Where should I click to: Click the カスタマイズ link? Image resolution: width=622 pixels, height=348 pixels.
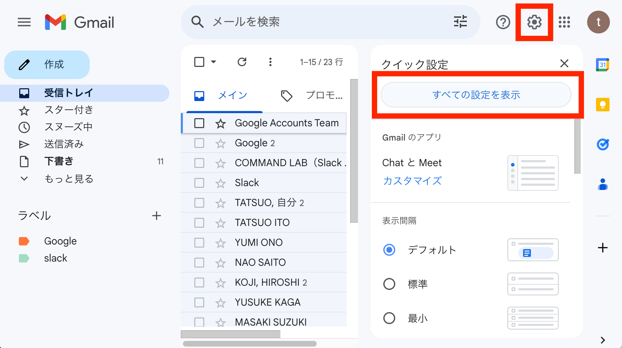[412, 181]
